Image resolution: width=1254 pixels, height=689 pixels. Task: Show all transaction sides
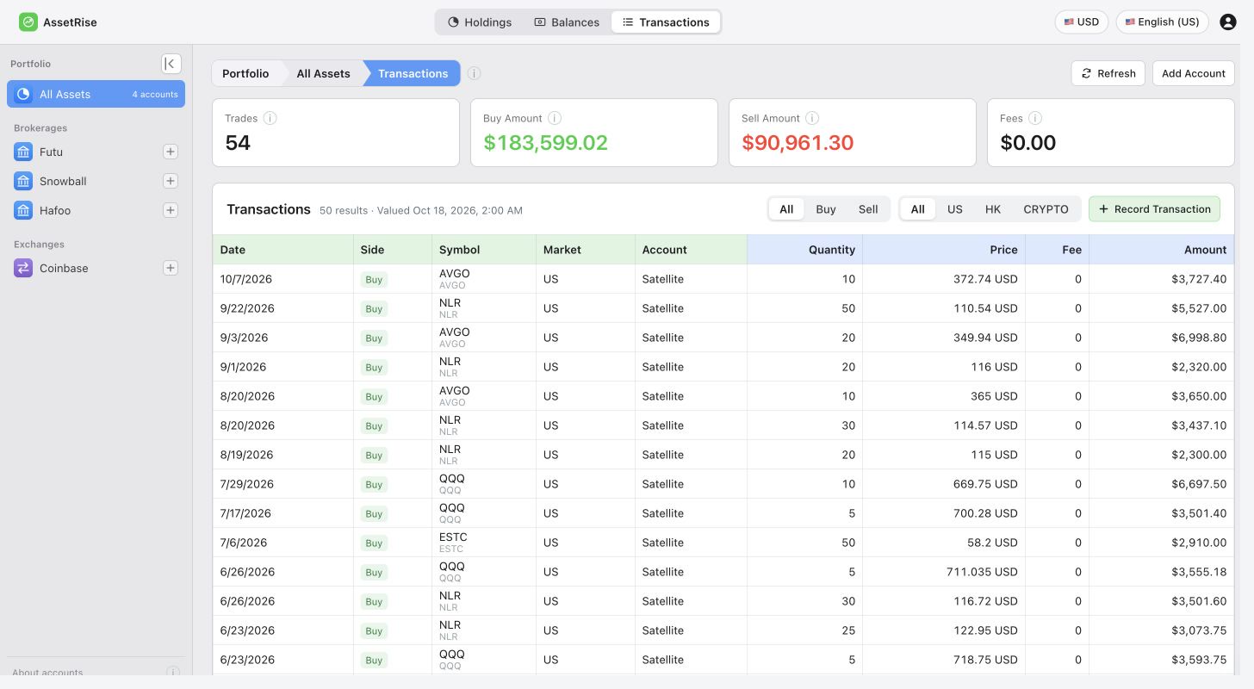click(x=786, y=209)
